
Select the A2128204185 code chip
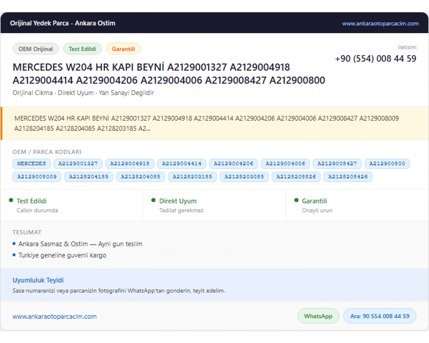[89, 177]
